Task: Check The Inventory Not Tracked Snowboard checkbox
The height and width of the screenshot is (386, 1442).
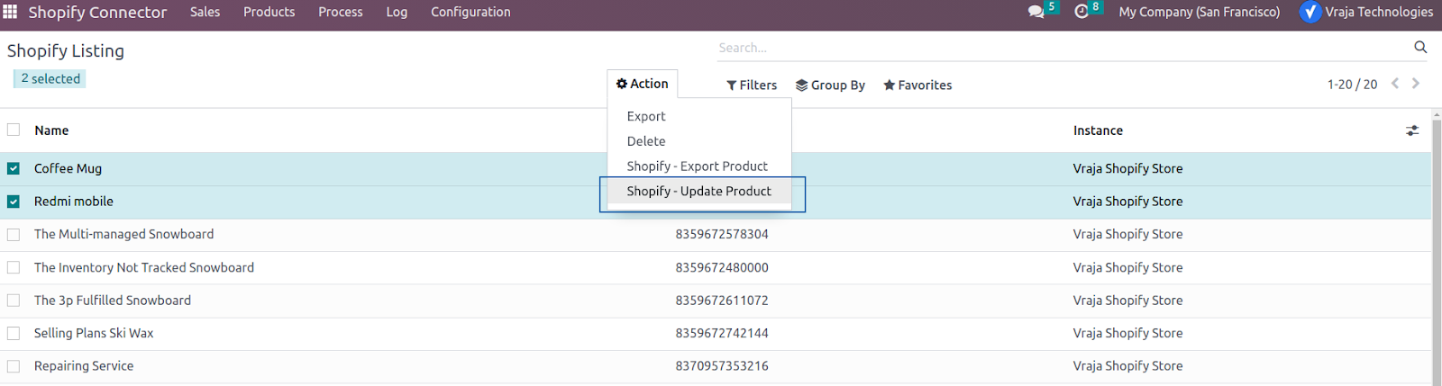Action: (x=14, y=267)
